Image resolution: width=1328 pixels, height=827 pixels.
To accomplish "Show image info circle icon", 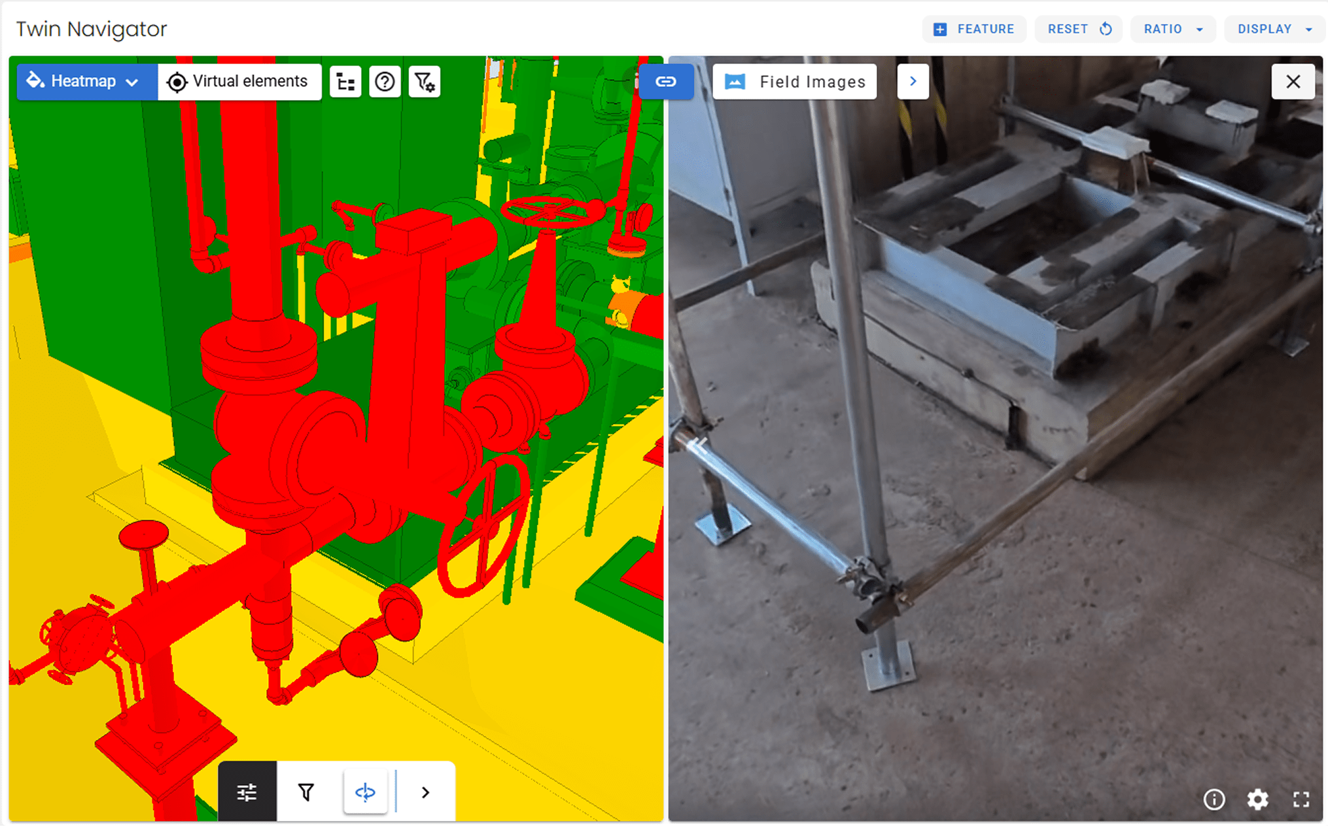I will coord(1214,799).
